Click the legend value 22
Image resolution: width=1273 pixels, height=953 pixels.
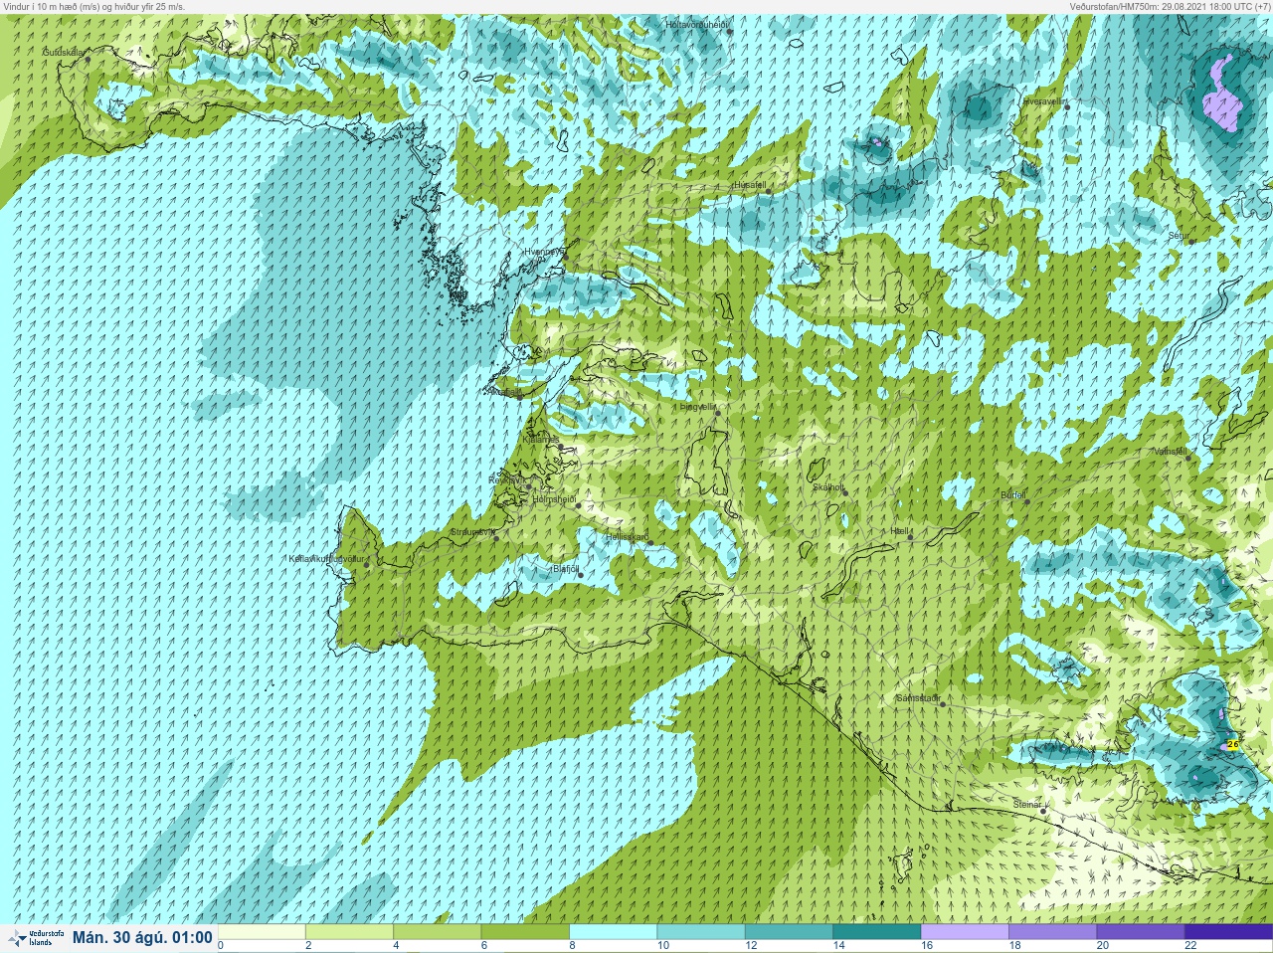coord(1190,945)
